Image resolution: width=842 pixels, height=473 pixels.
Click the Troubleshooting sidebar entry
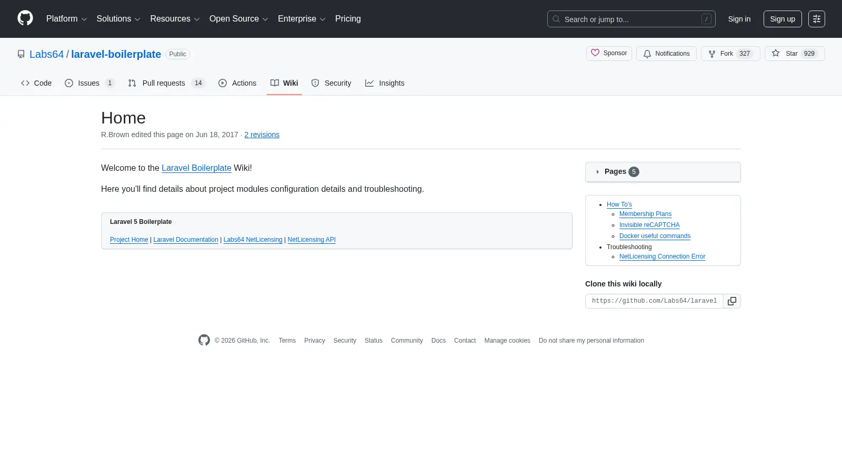pos(629,247)
